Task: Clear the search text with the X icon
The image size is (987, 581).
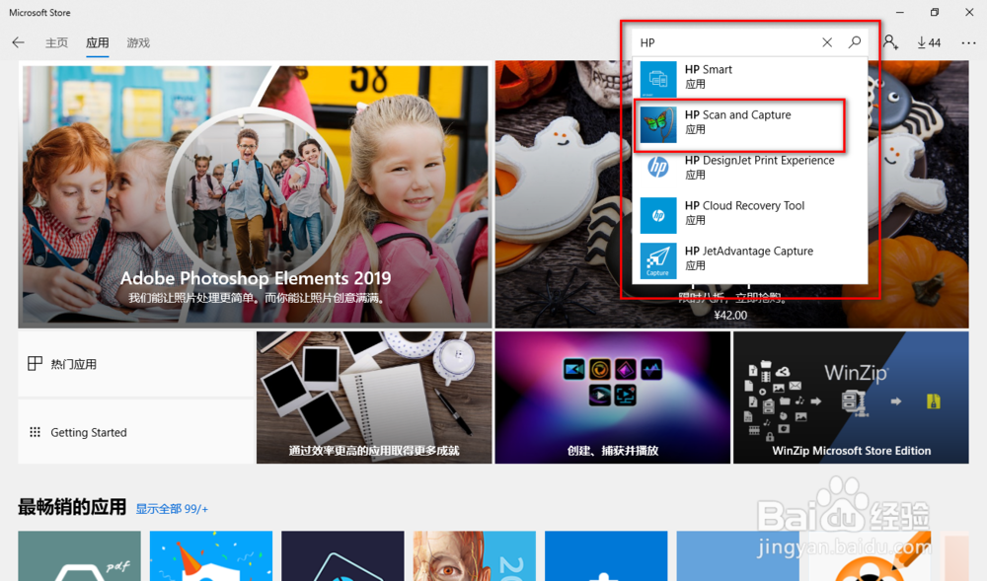Action: [x=827, y=42]
